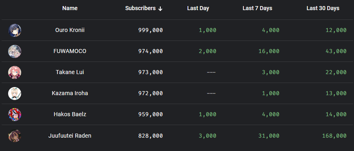Sort table by Subscribers column header
This screenshot has height=151, width=354.
140,9
